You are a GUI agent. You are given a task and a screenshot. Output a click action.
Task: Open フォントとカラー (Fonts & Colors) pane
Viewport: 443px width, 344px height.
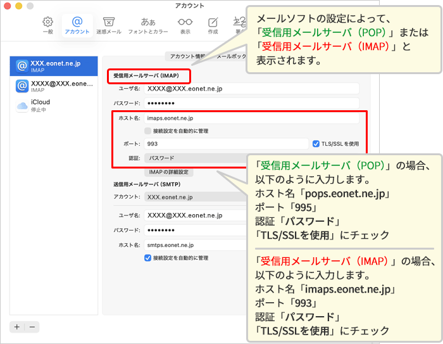(148, 25)
